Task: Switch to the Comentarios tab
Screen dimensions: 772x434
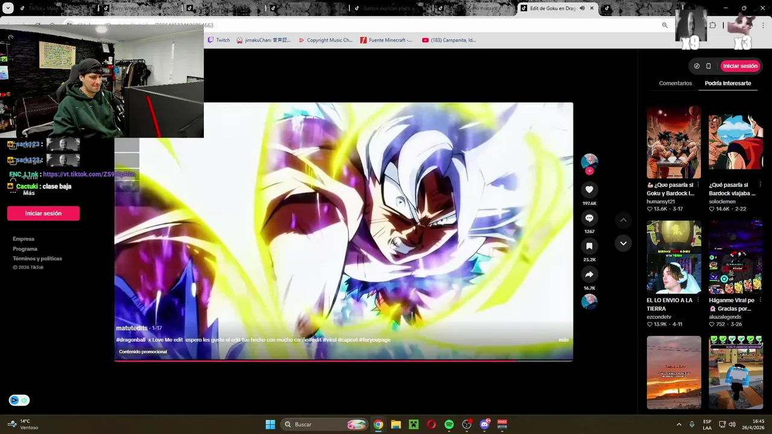Action: (675, 83)
